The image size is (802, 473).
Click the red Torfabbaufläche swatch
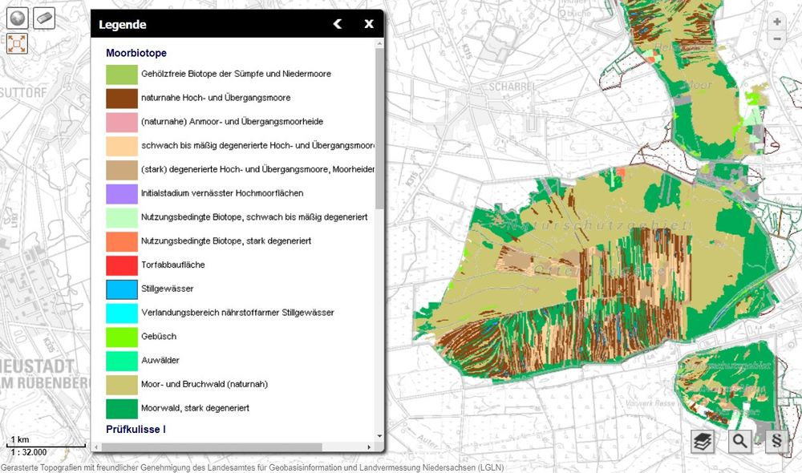(122, 265)
